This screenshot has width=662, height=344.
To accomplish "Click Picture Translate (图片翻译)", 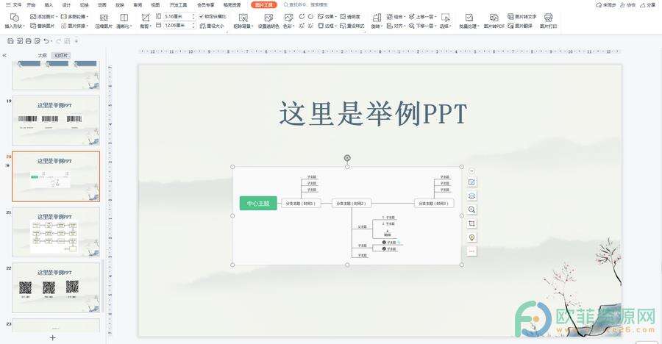I will pyautogui.click(x=520, y=26).
